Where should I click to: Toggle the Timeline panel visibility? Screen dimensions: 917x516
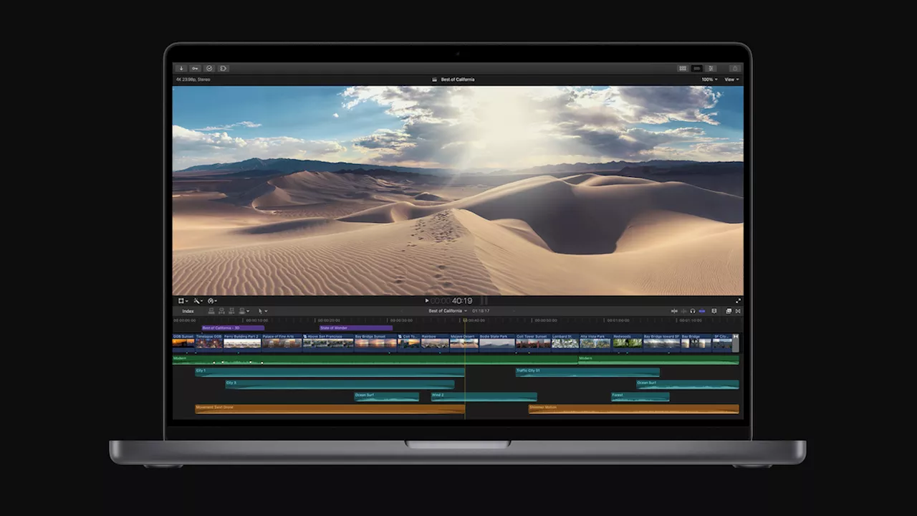(696, 68)
